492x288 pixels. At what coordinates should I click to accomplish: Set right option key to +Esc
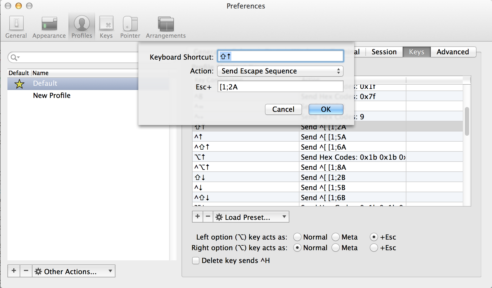pyautogui.click(x=374, y=248)
